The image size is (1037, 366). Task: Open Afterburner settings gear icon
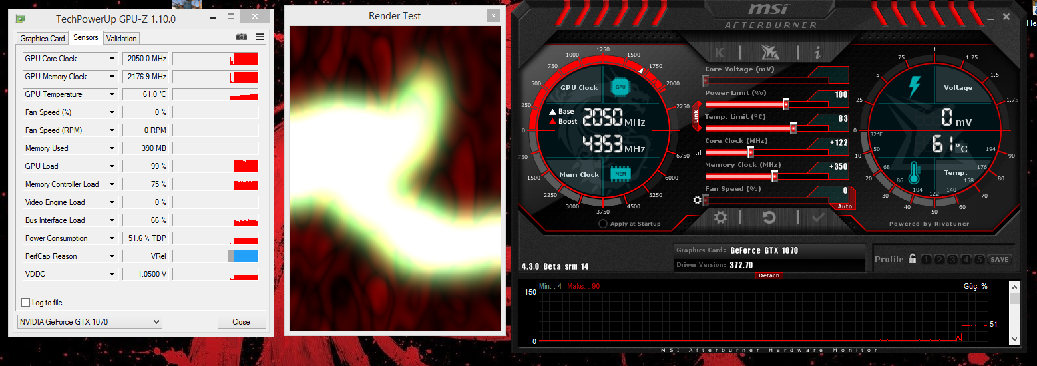(x=720, y=217)
